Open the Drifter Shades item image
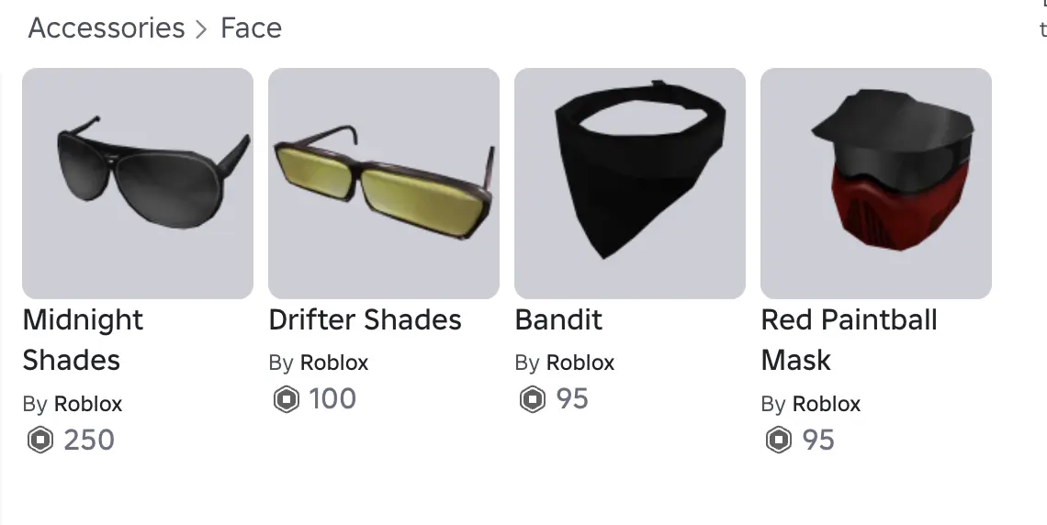Screen dimensions: 1047x525 coord(384,184)
